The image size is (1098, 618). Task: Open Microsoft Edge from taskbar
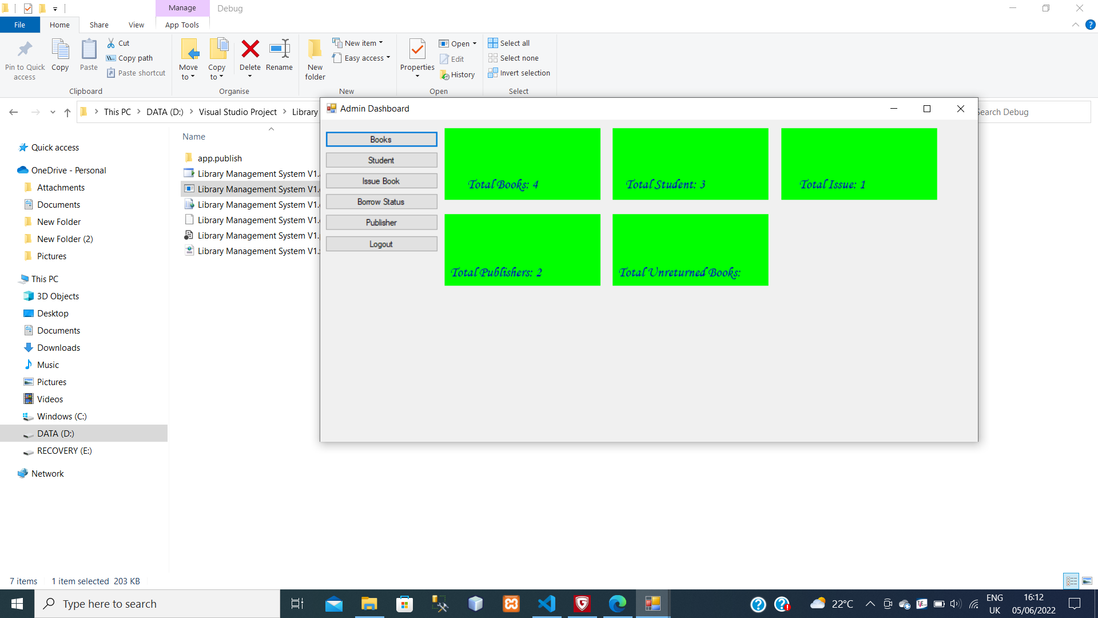617,604
